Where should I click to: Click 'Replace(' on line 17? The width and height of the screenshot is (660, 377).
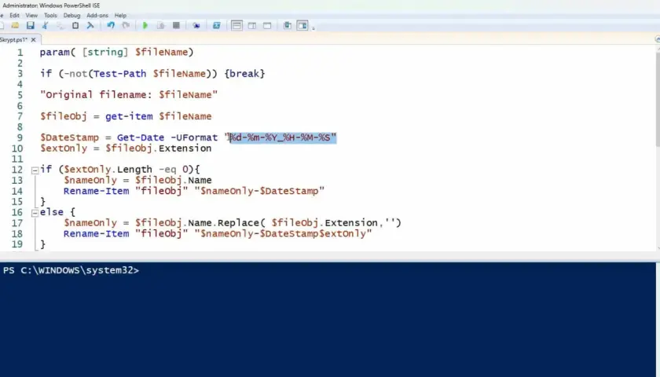point(241,222)
